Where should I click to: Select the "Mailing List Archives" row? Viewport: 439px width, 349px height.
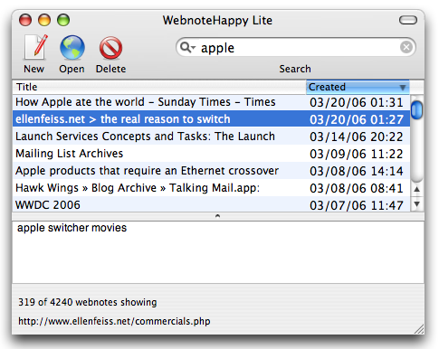point(211,154)
